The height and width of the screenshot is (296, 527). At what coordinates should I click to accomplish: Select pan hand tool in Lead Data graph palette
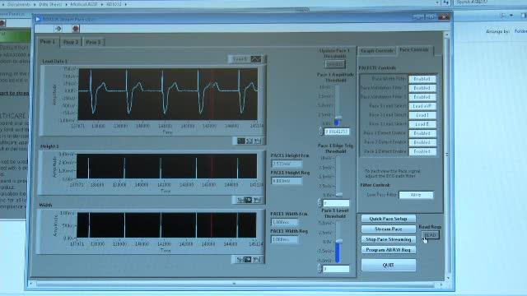coord(257,141)
